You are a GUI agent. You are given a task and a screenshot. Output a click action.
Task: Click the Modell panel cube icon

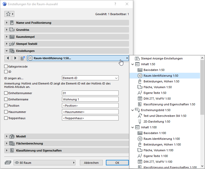click(x=12, y=136)
